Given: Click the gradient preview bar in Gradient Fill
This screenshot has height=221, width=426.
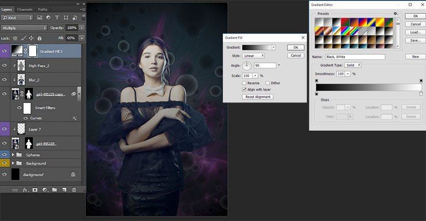Looking at the screenshot, I should click(257, 47).
